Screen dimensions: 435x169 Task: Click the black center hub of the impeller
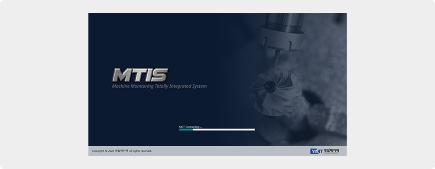tap(270, 86)
